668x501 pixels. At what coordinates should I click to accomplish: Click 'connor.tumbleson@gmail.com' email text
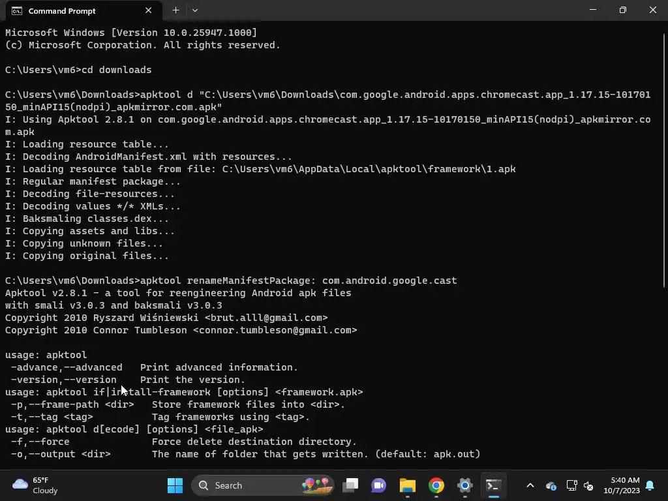click(275, 330)
